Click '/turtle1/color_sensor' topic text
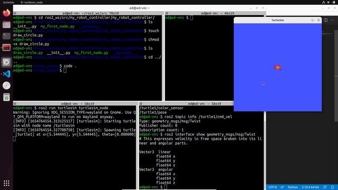 (161, 108)
